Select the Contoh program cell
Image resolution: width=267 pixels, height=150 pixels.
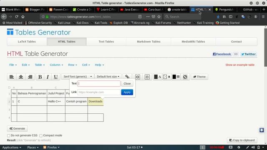[76, 101]
